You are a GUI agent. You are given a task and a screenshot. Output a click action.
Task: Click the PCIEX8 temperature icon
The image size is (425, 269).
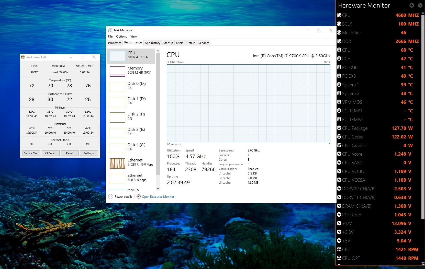pyautogui.click(x=339, y=76)
